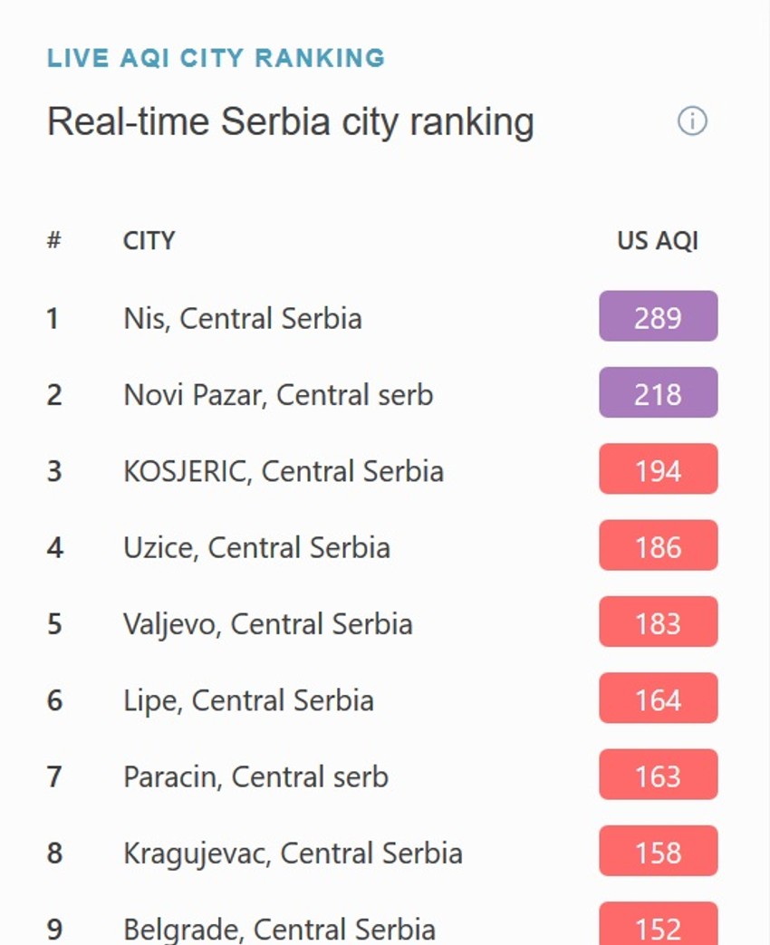Click the 186 AQI badge for Uzice
The height and width of the screenshot is (945, 770).
[658, 545]
